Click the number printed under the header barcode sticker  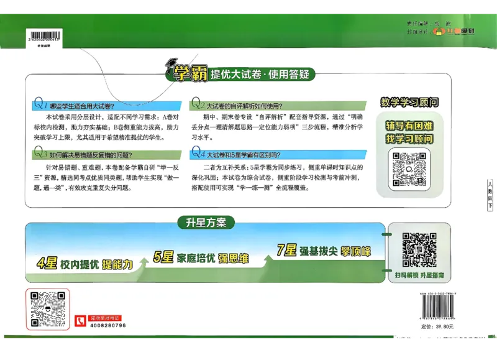44,40
